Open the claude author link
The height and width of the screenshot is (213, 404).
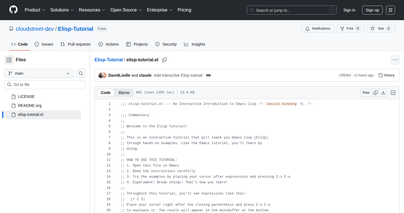pyautogui.click(x=145, y=75)
